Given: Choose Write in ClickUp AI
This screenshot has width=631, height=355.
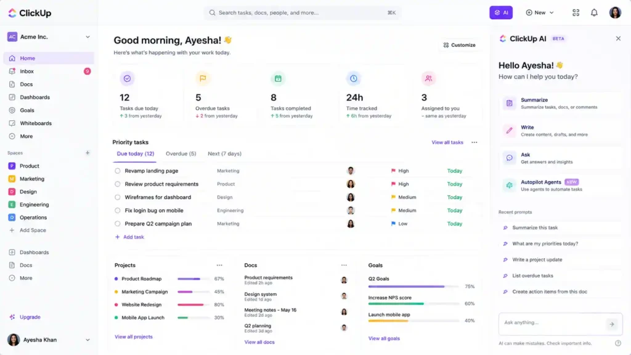Looking at the screenshot, I should 560,131.
